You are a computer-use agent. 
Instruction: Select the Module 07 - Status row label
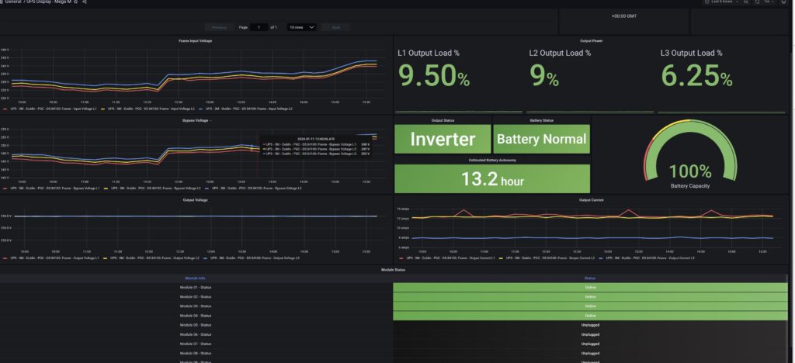pyautogui.click(x=196, y=344)
